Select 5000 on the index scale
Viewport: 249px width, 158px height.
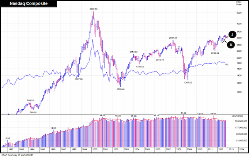pyautogui.click(x=239, y=13)
